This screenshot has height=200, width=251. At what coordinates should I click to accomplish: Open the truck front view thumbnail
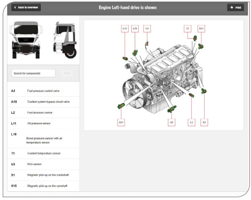(26, 40)
